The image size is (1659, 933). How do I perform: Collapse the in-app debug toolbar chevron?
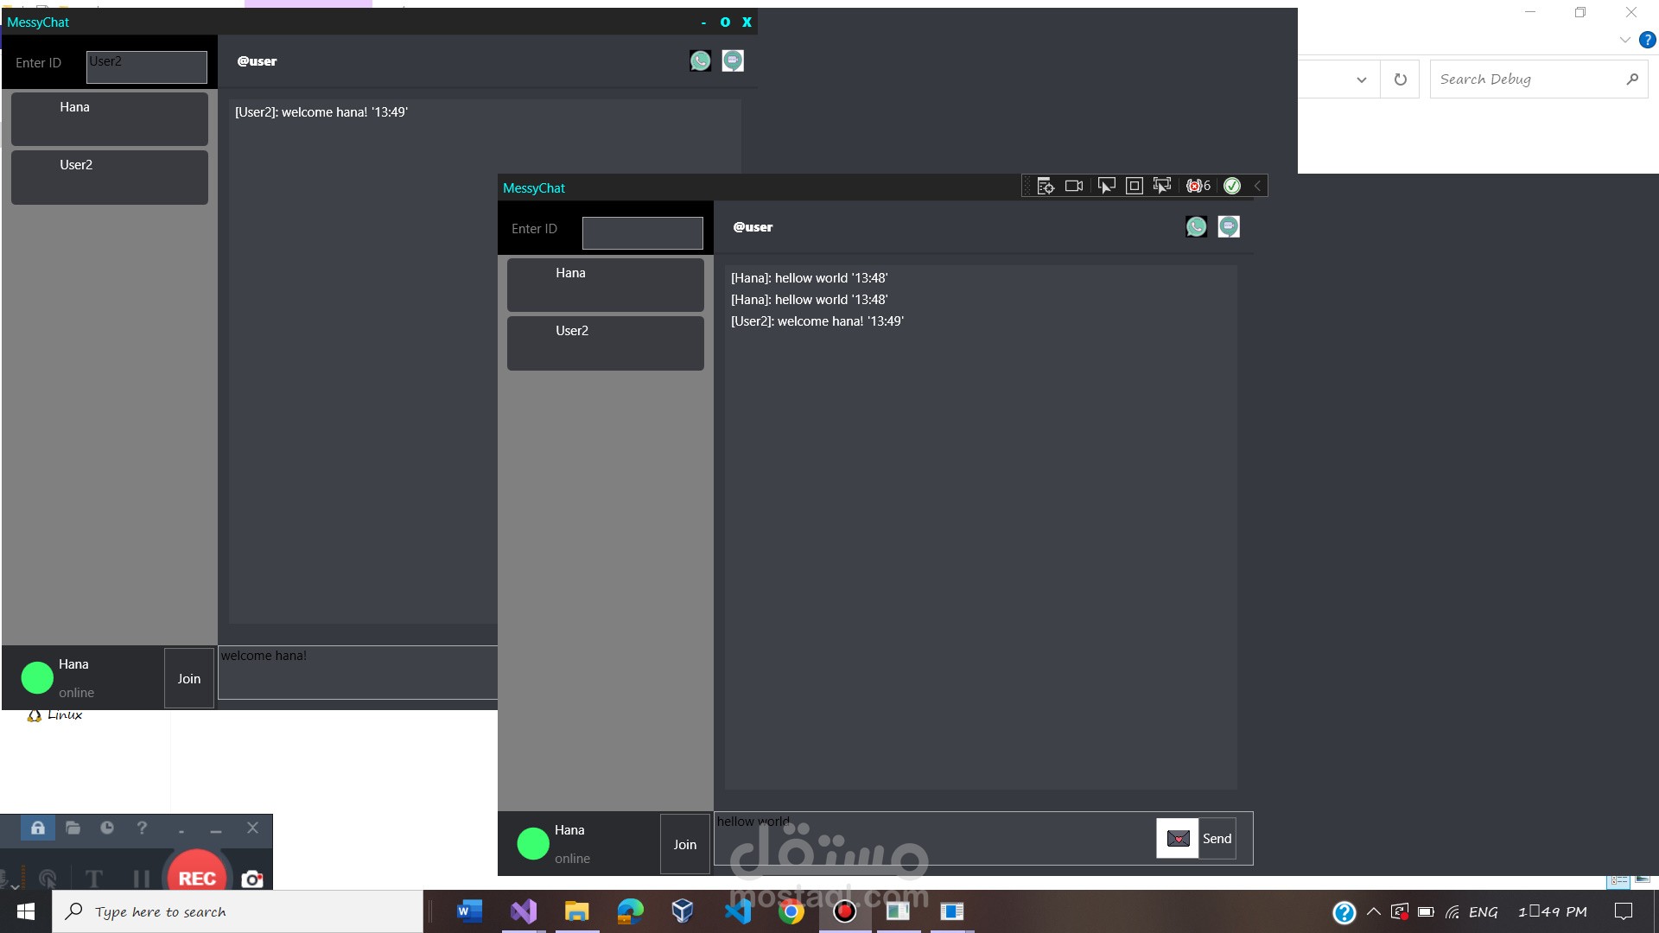[1257, 186]
